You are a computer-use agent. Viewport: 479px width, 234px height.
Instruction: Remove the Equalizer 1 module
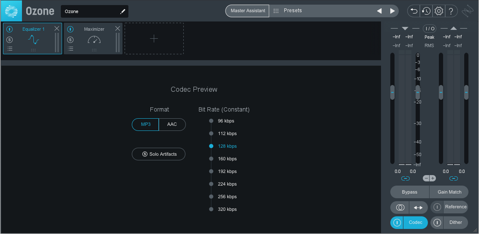tap(57, 29)
